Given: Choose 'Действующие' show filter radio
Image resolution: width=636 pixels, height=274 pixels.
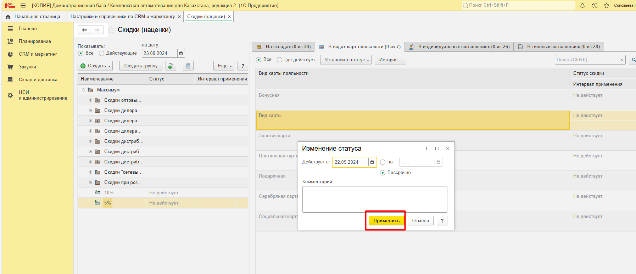Looking at the screenshot, I should 102,53.
